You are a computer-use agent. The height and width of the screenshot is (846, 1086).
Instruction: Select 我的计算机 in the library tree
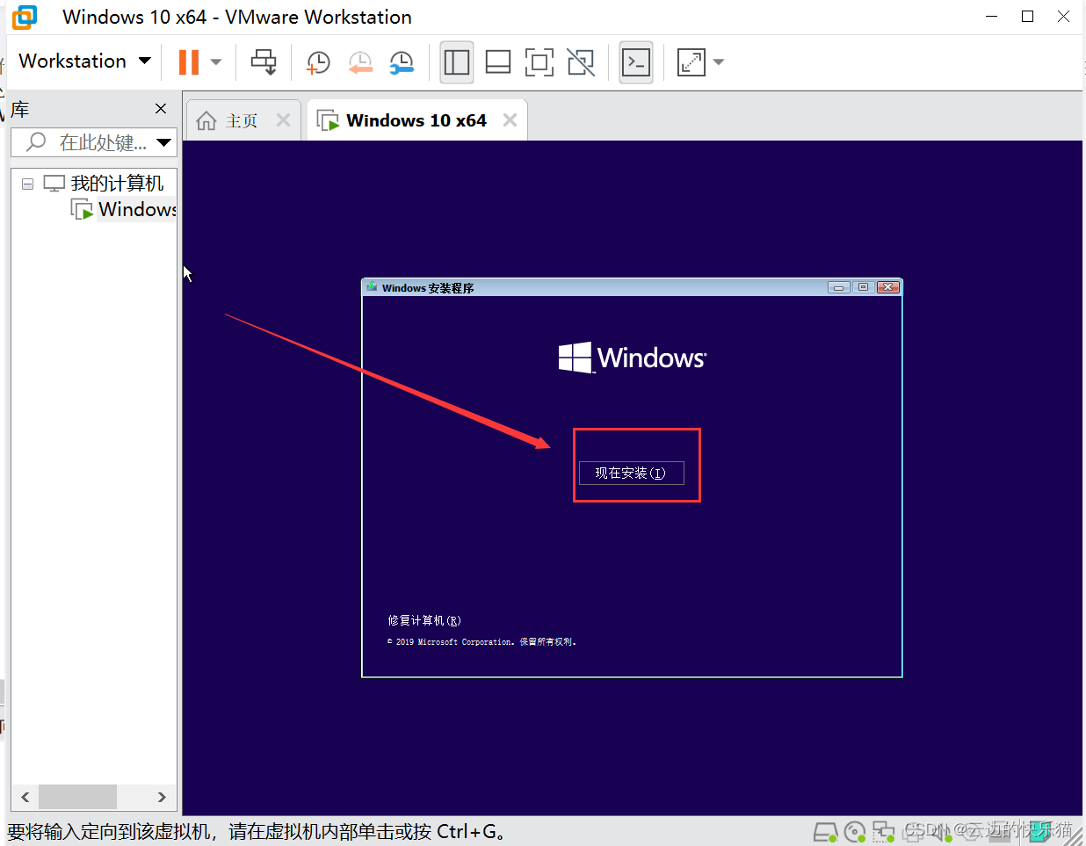pyautogui.click(x=117, y=184)
